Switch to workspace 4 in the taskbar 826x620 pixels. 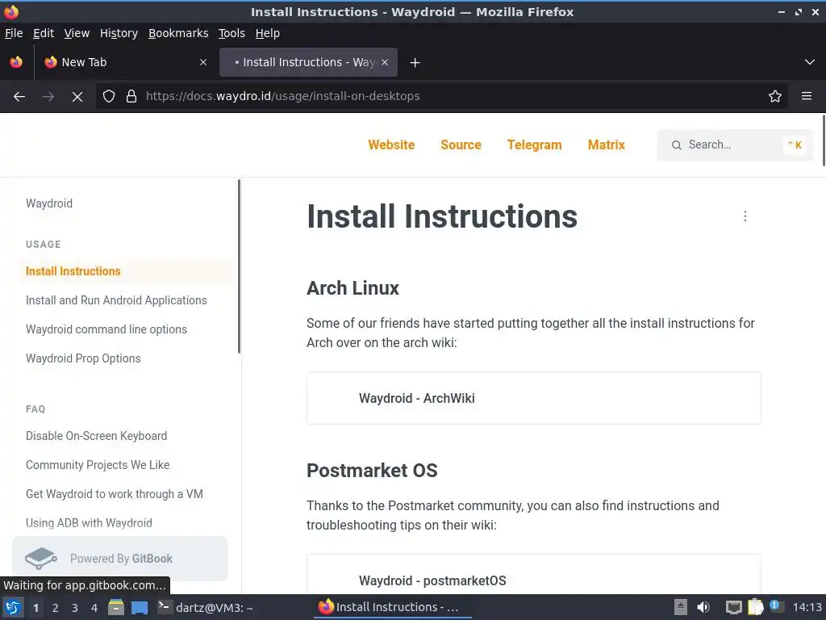(94, 608)
